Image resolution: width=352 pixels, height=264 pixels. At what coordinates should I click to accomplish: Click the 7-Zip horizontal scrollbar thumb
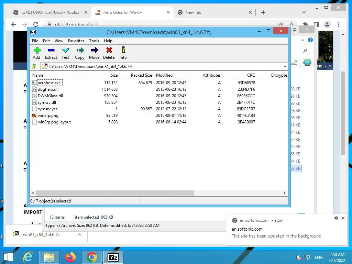pyautogui.click(x=115, y=193)
